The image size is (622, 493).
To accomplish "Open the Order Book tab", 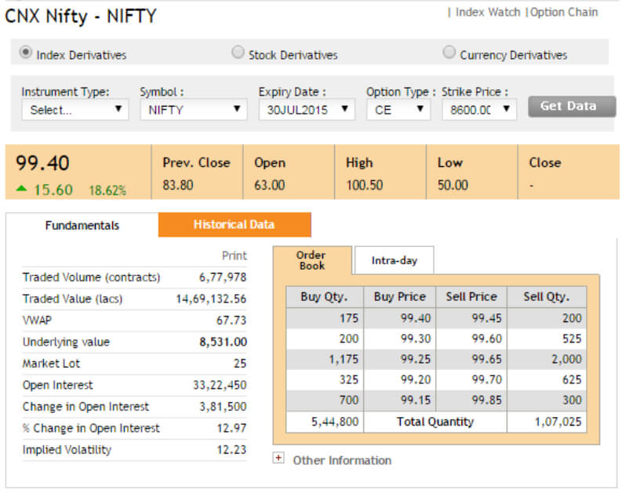I will pos(312,260).
